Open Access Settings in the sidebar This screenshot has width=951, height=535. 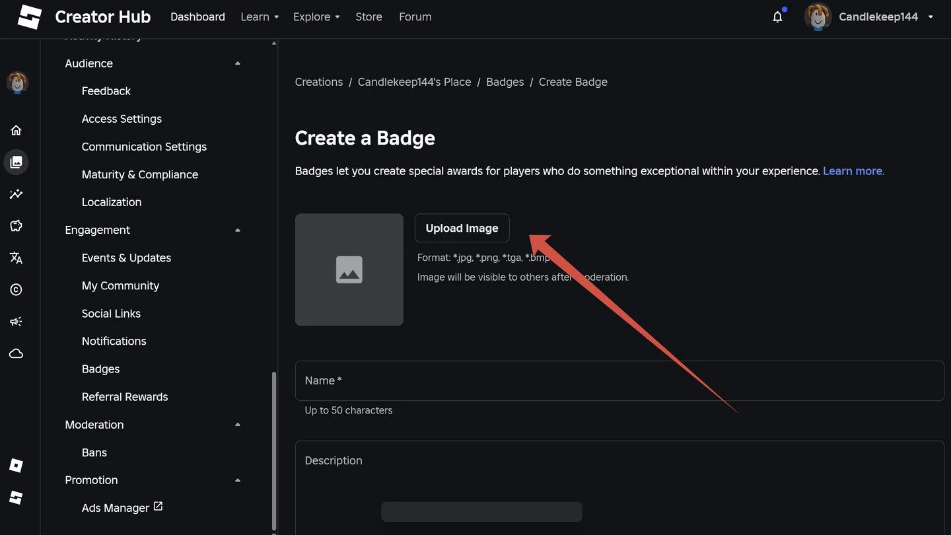tap(122, 119)
